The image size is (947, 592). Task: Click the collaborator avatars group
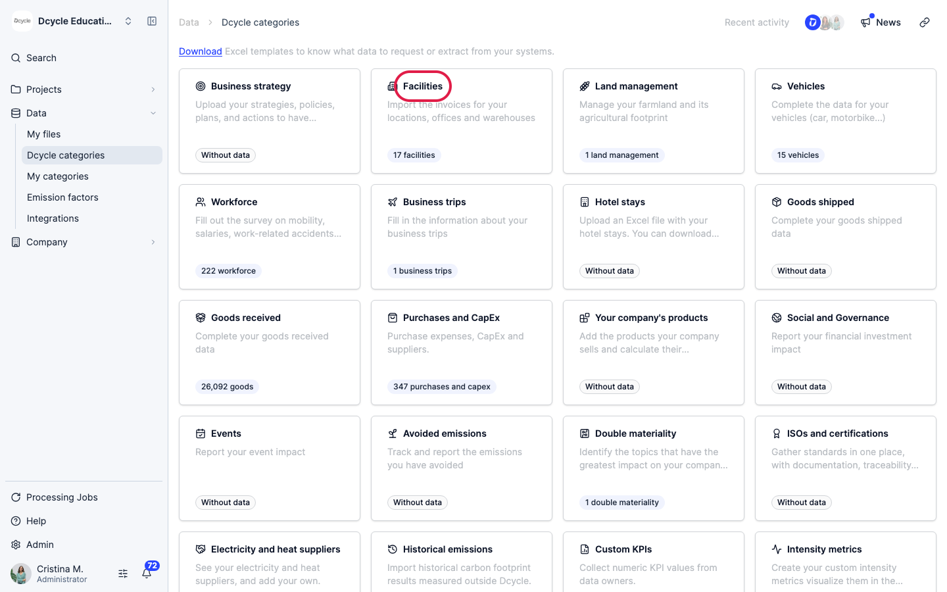tap(825, 22)
